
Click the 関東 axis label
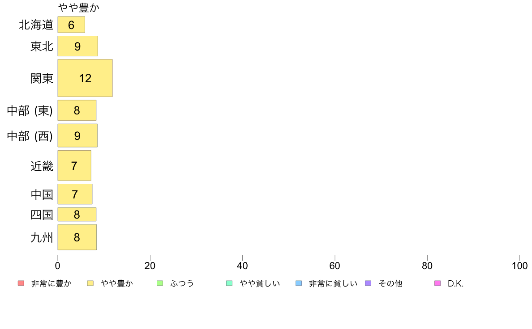pos(42,79)
